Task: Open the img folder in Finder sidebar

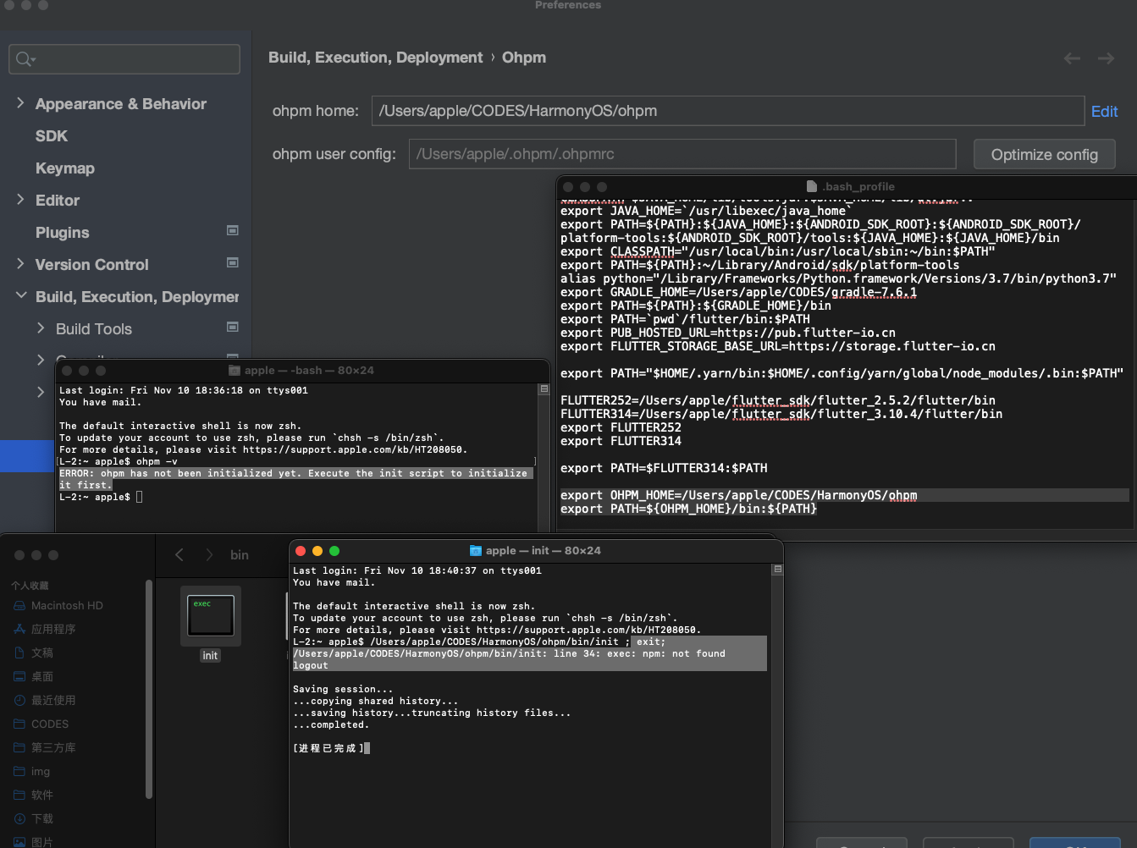Action: point(41,772)
